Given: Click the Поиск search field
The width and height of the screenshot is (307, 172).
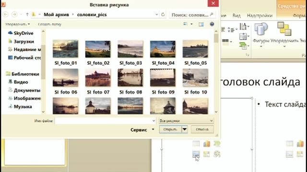Looking at the screenshot, I should pyautogui.click(x=192, y=15).
